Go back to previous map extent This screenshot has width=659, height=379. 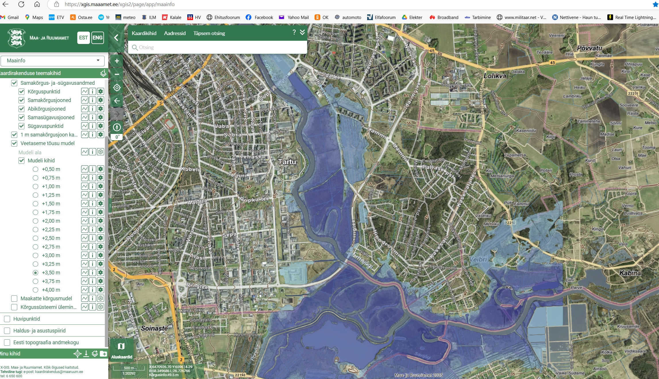click(x=117, y=101)
